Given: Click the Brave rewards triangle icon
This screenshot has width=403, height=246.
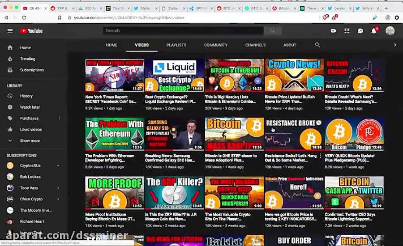Looking at the screenshot, I should 334,17.
